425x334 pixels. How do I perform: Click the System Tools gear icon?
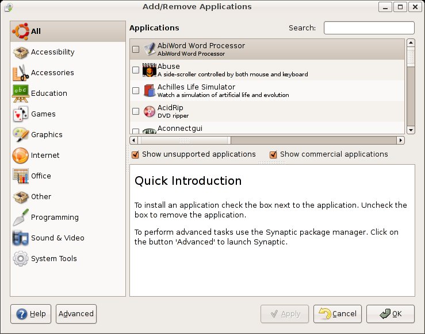[x=20, y=259]
